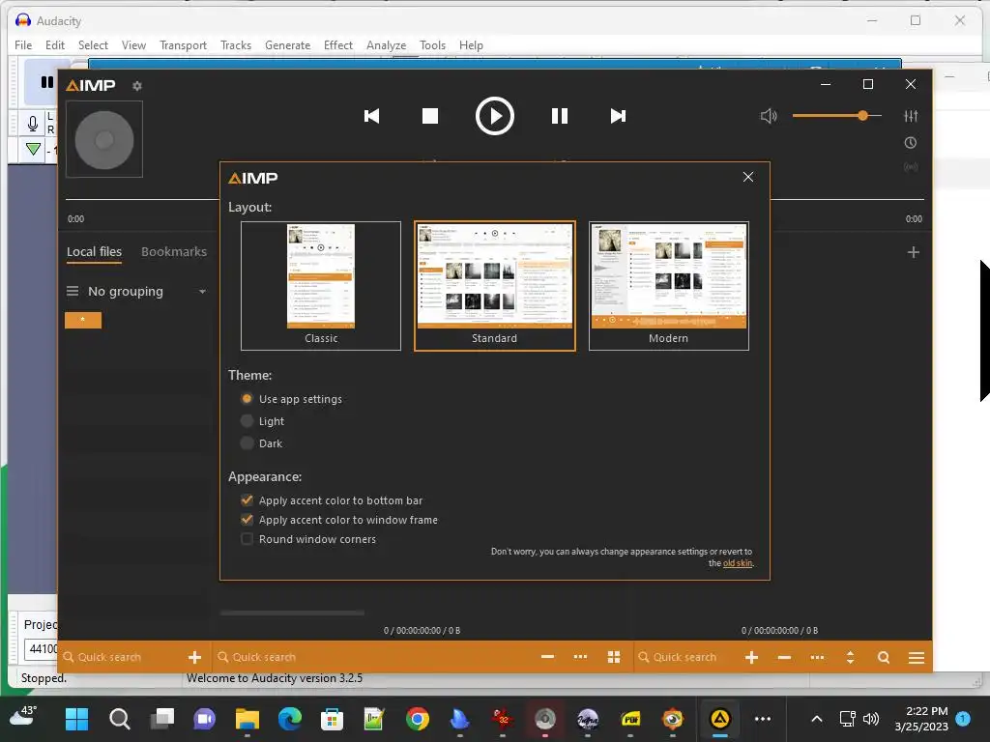Click Audacity's pause button
The height and width of the screenshot is (742, 990).
click(x=46, y=82)
